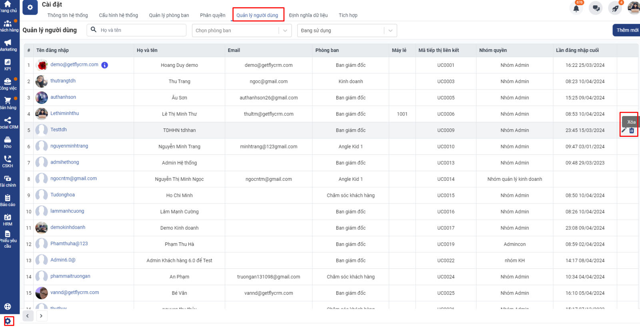Open the chat messages icon

coord(596,8)
